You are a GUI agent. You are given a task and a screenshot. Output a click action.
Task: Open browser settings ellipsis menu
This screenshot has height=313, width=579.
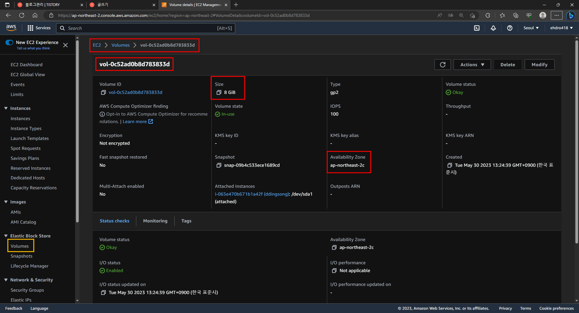(557, 15)
